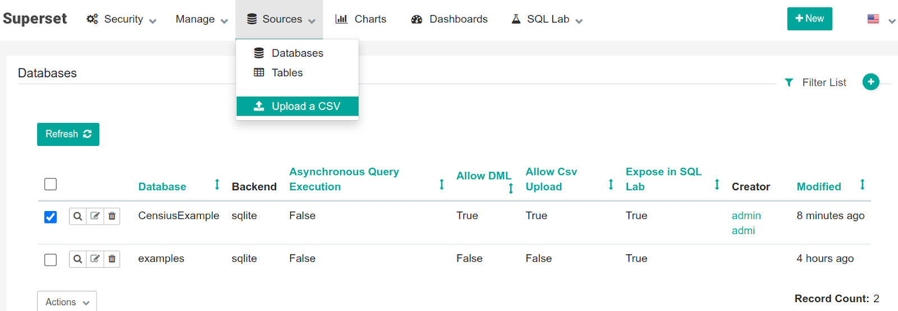The height and width of the screenshot is (311, 898).
Task: Click the Tables grid icon
Action: [x=259, y=72]
